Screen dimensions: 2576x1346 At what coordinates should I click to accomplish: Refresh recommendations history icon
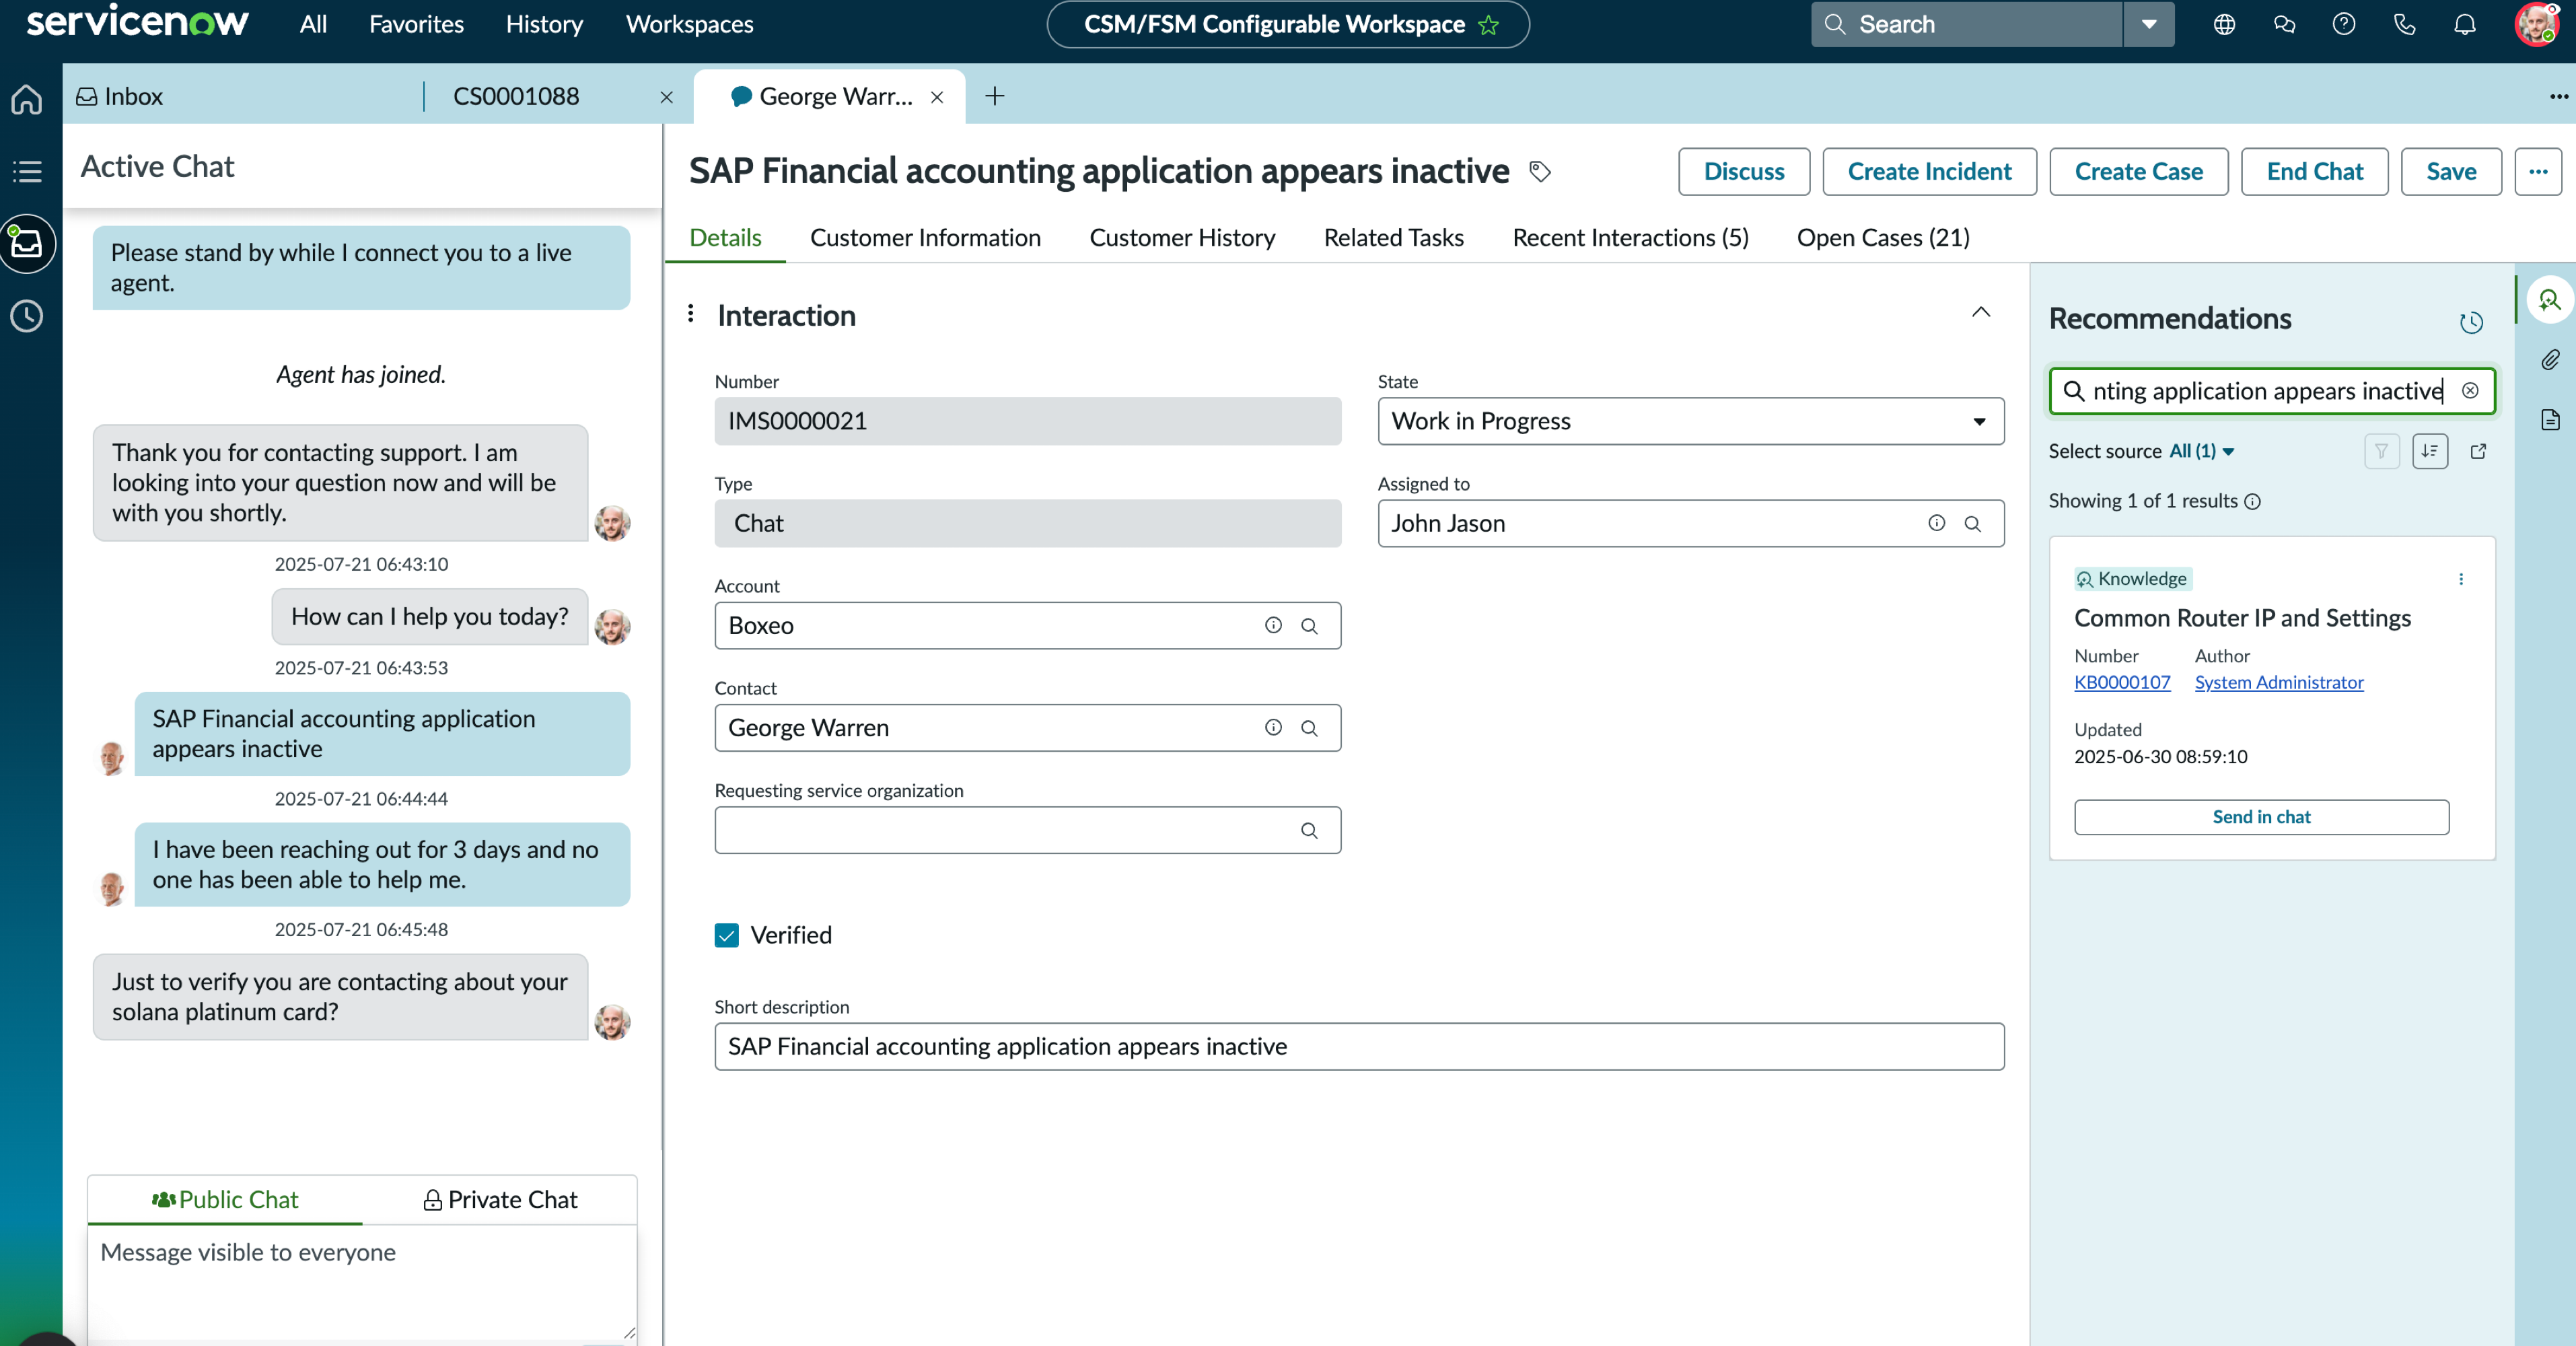tap(2471, 322)
